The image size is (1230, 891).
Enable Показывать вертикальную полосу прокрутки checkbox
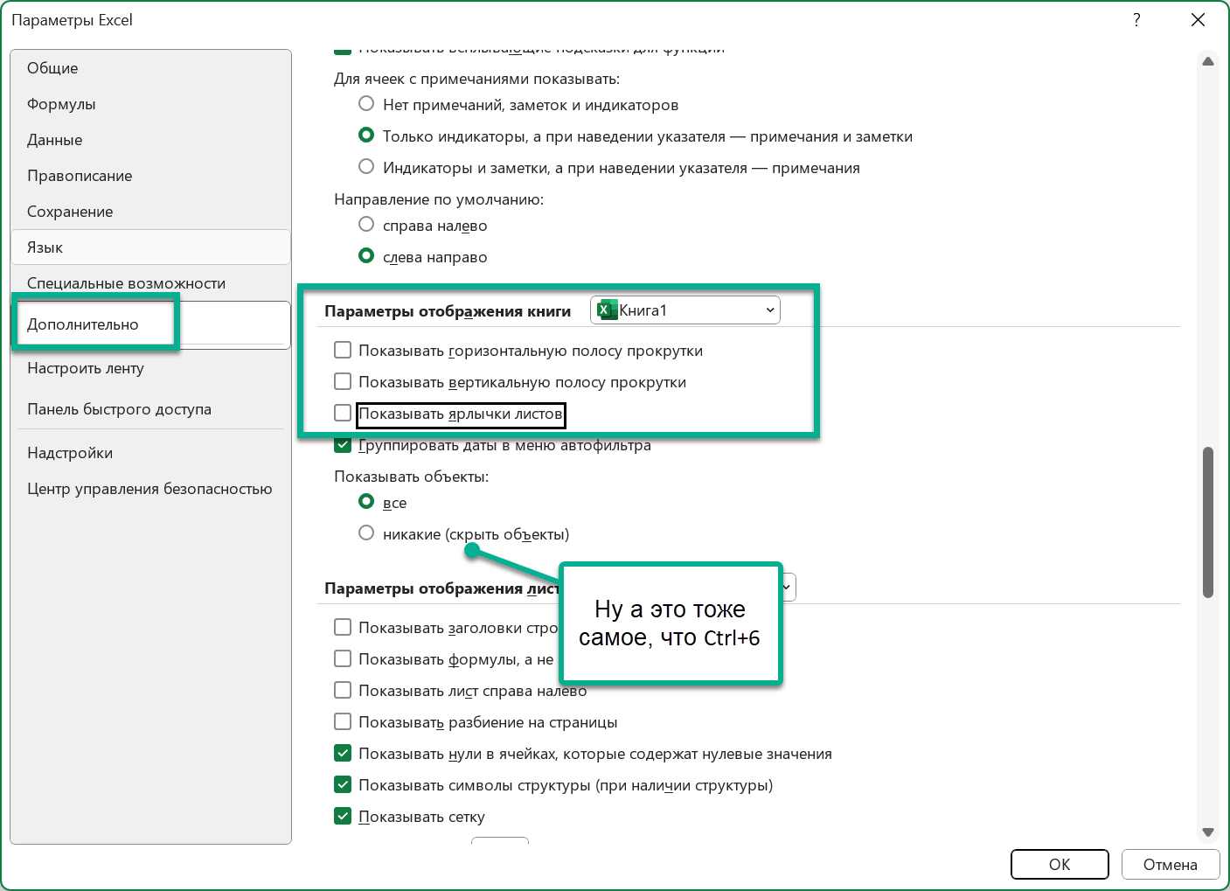pos(343,382)
